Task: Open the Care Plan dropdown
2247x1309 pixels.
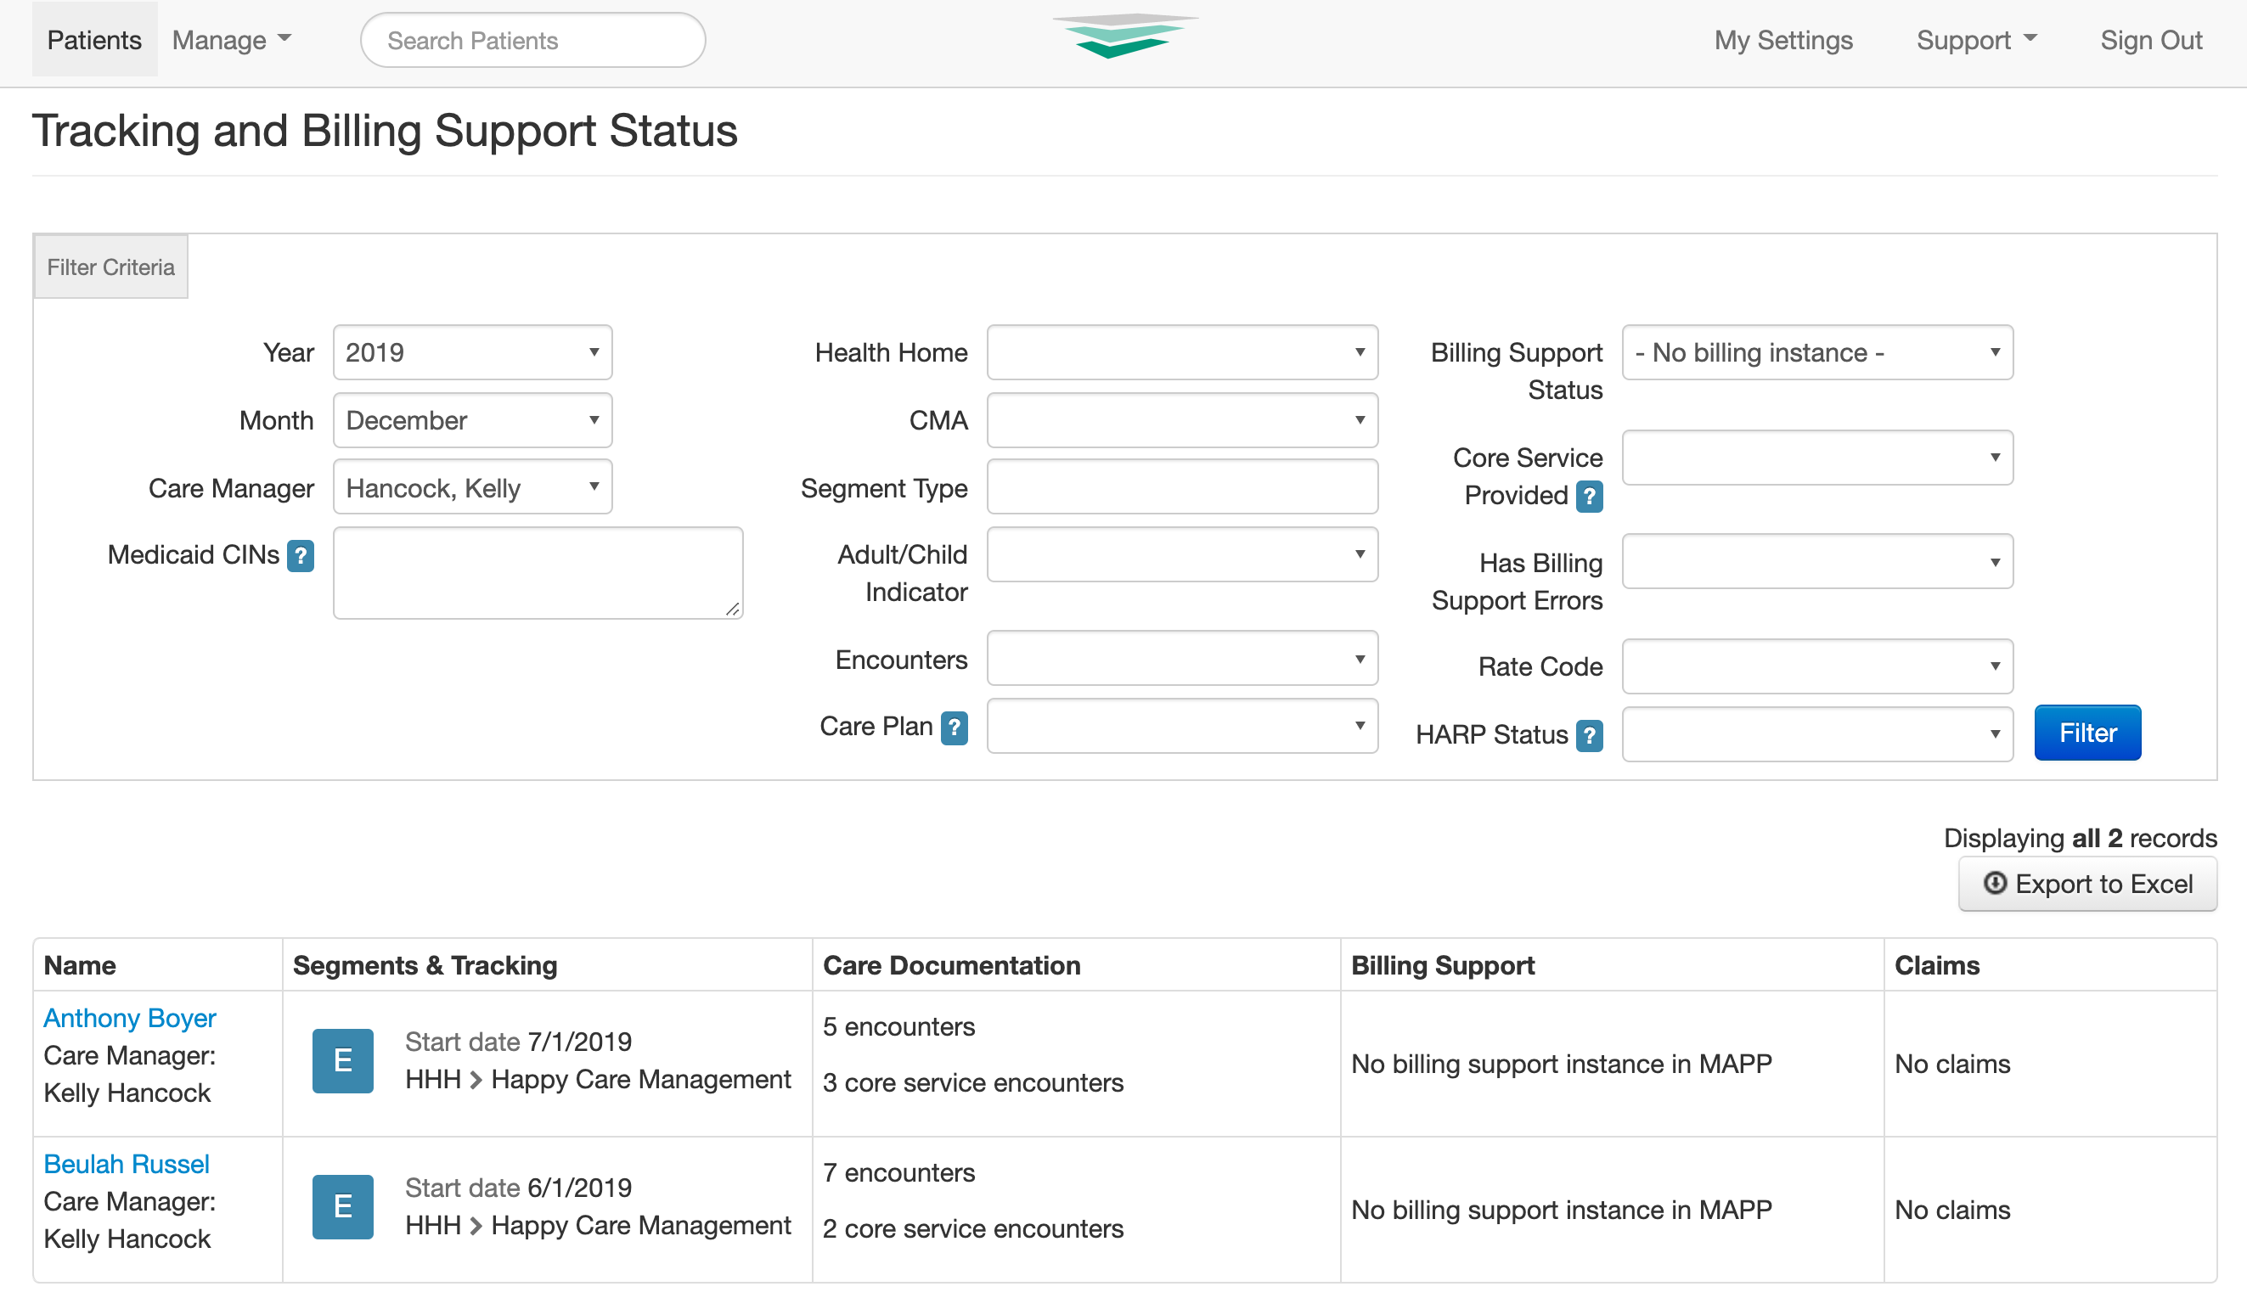Action: [1182, 727]
